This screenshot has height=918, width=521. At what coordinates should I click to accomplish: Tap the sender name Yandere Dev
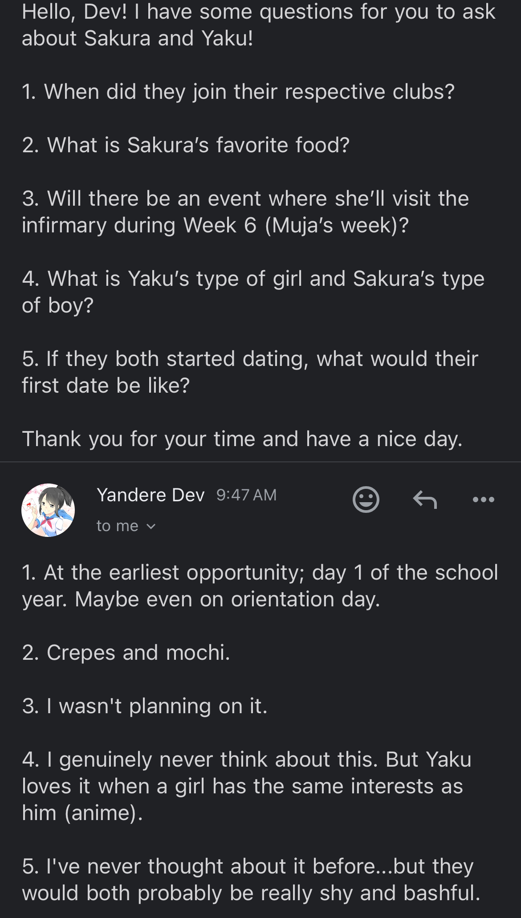(151, 495)
